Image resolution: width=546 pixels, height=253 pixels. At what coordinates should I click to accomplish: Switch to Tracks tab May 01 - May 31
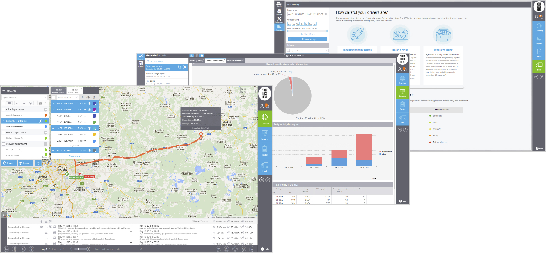pyautogui.click(x=74, y=91)
